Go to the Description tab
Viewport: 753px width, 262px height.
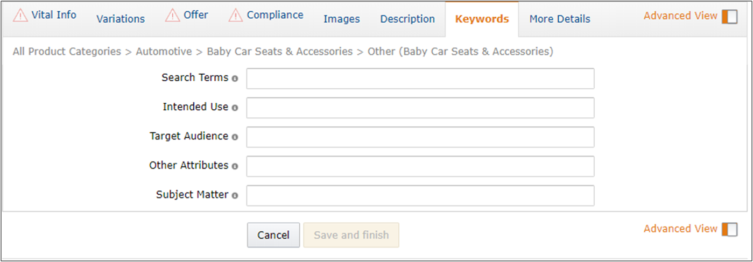click(x=407, y=19)
